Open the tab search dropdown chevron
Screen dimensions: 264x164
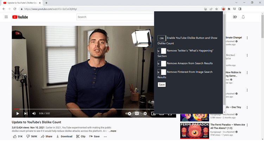(x=236, y=3)
